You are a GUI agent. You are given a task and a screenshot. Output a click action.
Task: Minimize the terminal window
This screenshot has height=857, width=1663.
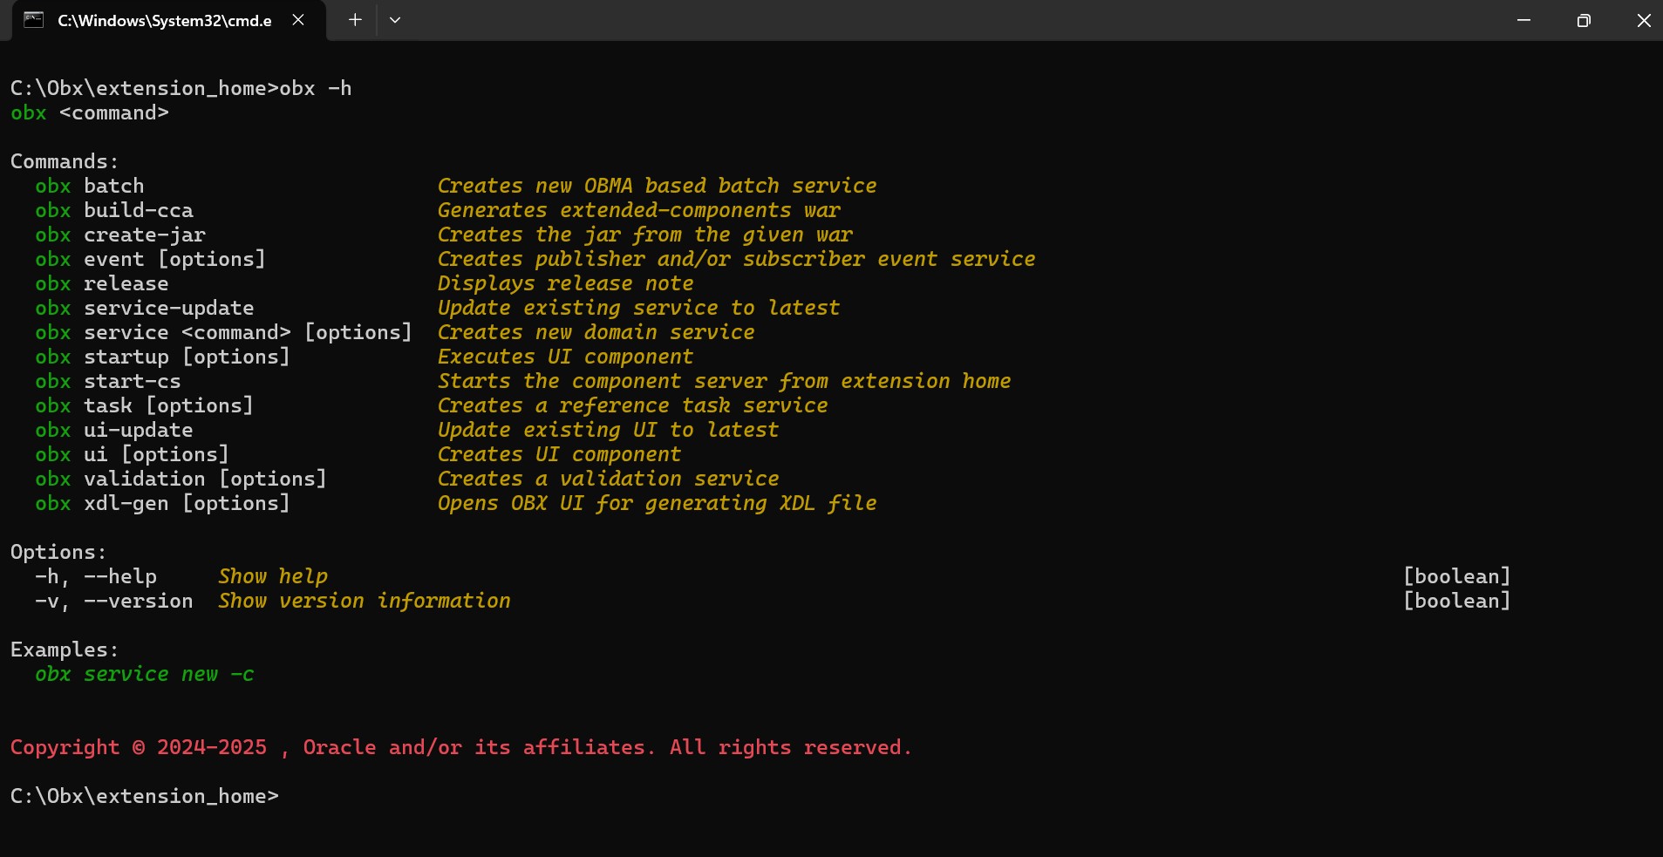coord(1523,20)
